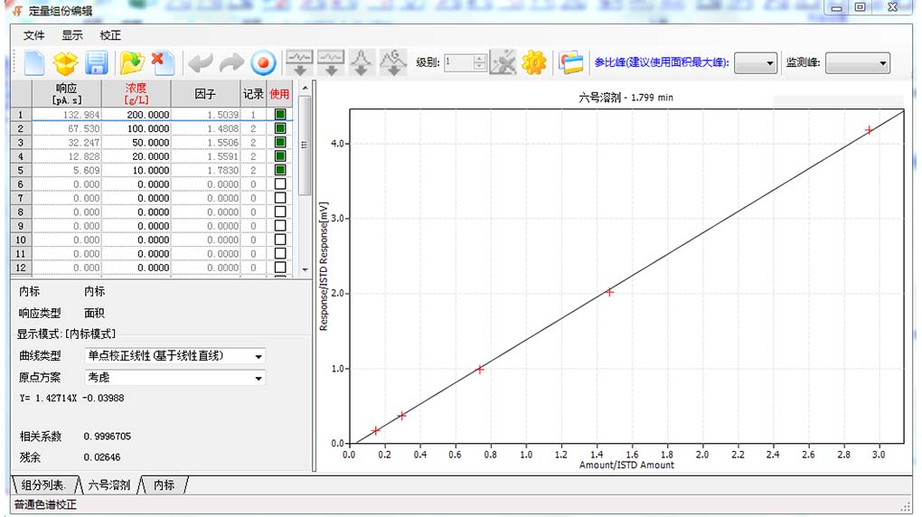The height and width of the screenshot is (517, 922).
Task: Click the blue folder icon before 参比峰
Action: coord(570,62)
